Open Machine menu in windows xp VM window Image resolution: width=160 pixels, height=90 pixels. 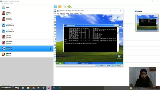(x=62, y=13)
